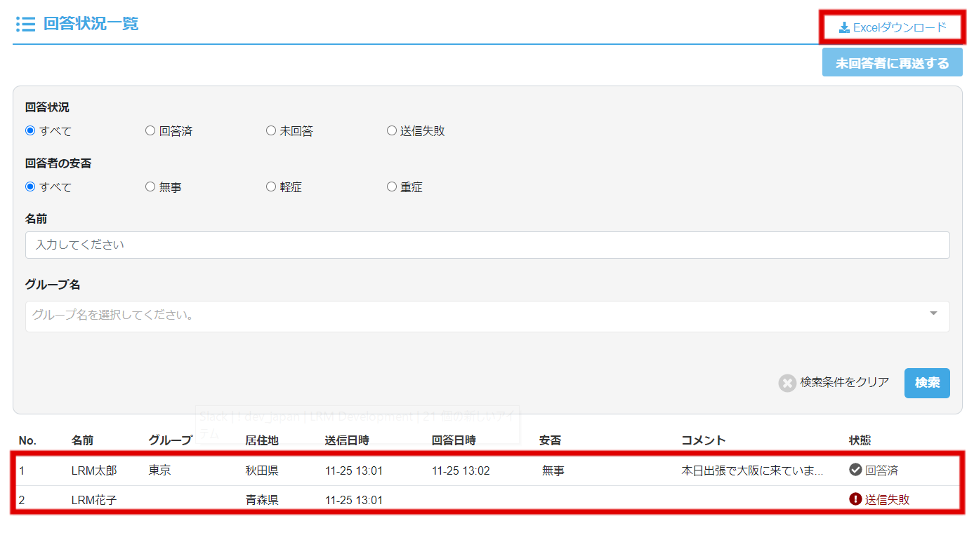The image size is (974, 535).
Task: Click the 状態 column header
Action: point(860,440)
